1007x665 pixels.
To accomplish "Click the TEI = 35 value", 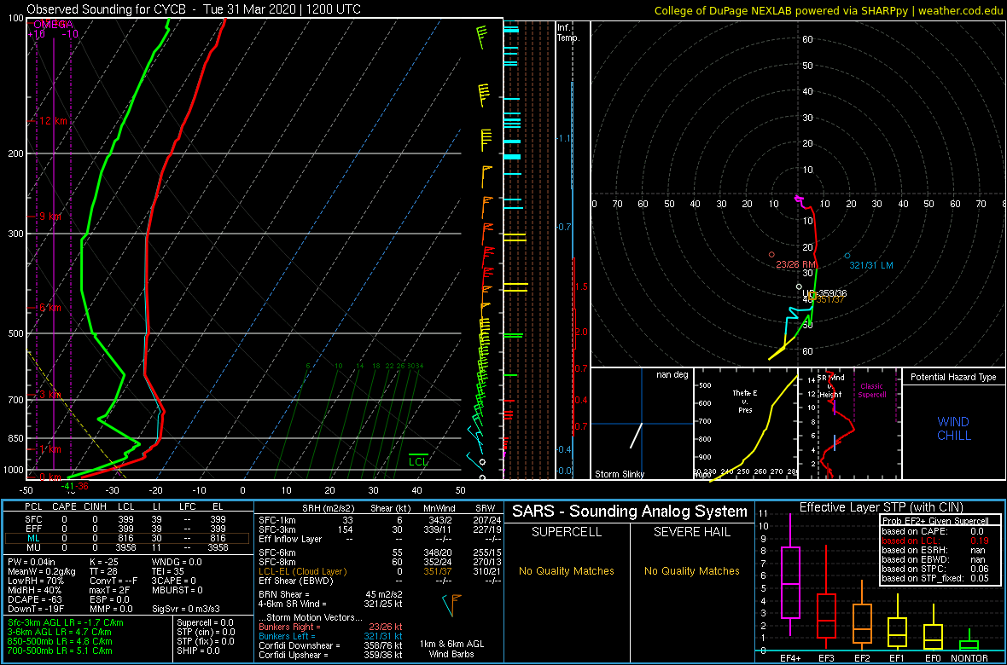I will coord(167,571).
